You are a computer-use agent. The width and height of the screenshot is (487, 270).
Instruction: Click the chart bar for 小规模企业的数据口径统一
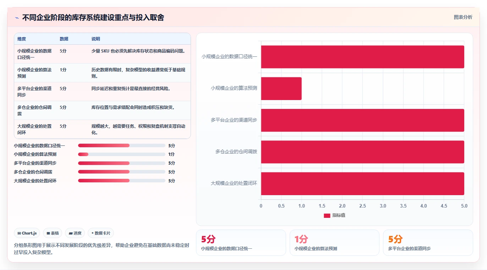click(x=362, y=57)
